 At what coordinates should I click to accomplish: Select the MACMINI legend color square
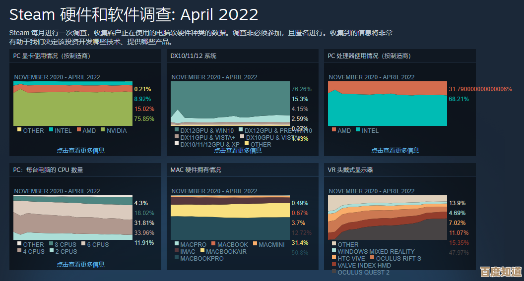[255, 244]
